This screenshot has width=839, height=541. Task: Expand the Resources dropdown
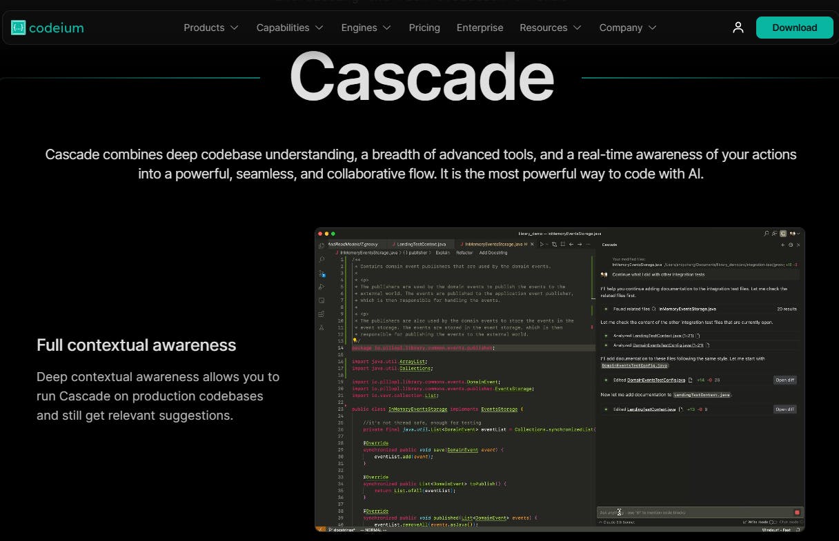pos(544,28)
